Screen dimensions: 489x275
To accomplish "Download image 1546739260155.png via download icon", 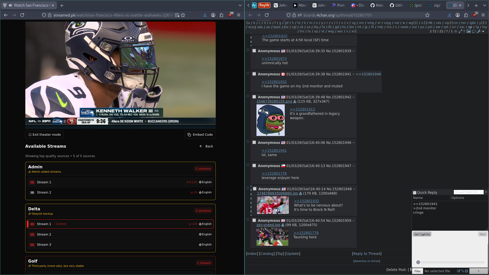I will click(295, 102).
